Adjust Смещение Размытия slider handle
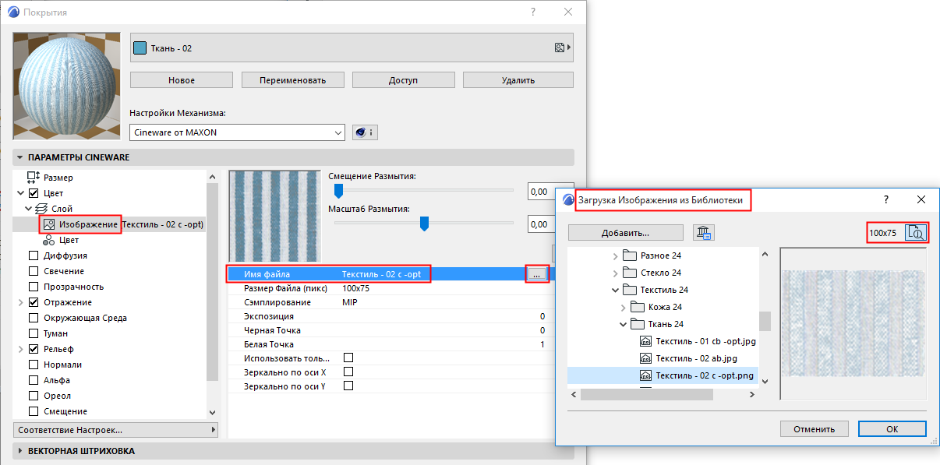Viewport: 940px width, 465px height. 338,190
